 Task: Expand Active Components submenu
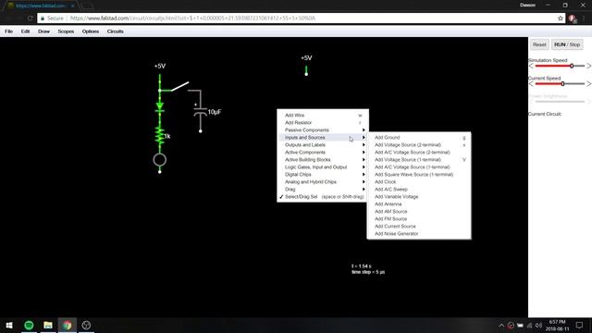(x=323, y=152)
